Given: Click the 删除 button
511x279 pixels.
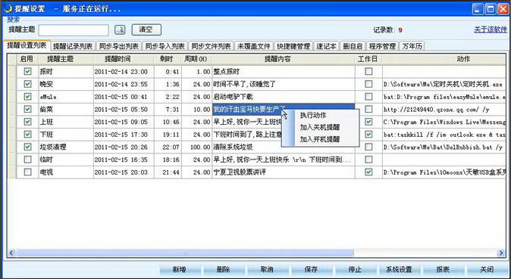Looking at the screenshot, I should click(x=224, y=270).
